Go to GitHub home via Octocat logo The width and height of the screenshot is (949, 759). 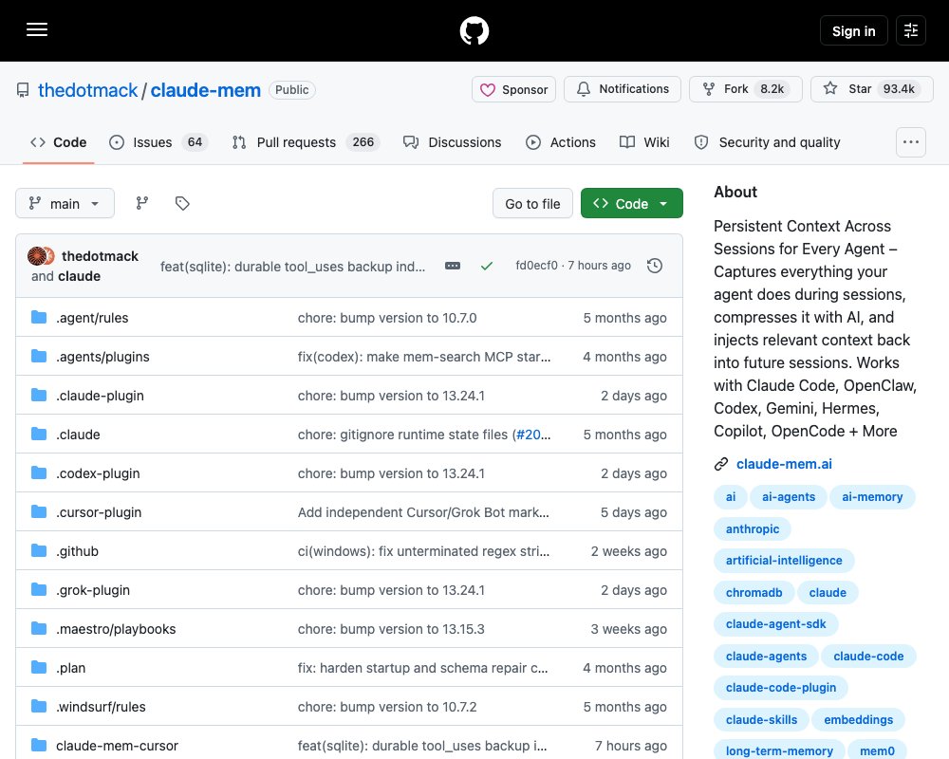(474, 30)
